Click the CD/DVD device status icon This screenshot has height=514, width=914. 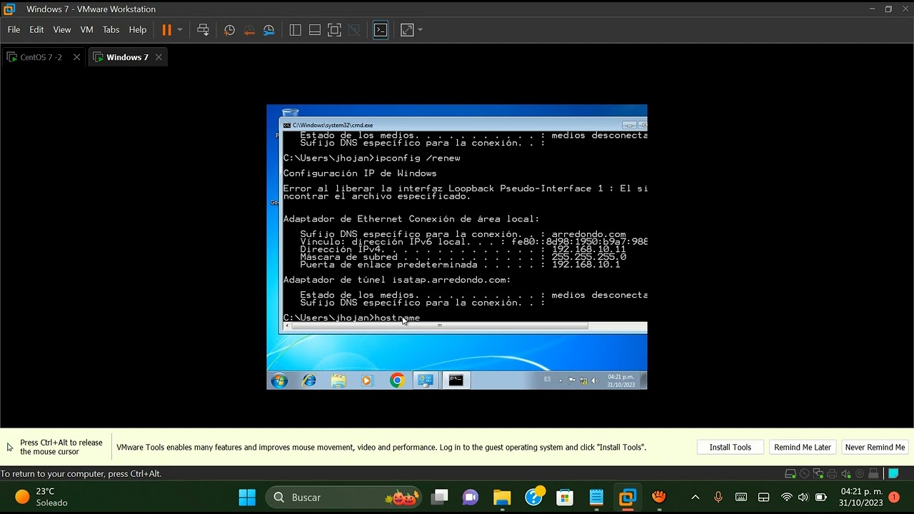pyautogui.click(x=805, y=474)
